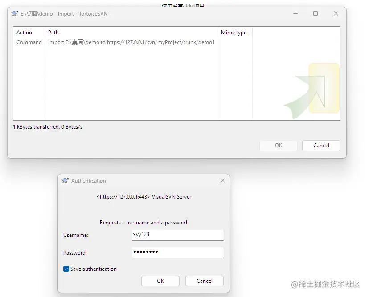Click the Command cell in the Action column

tap(29, 42)
